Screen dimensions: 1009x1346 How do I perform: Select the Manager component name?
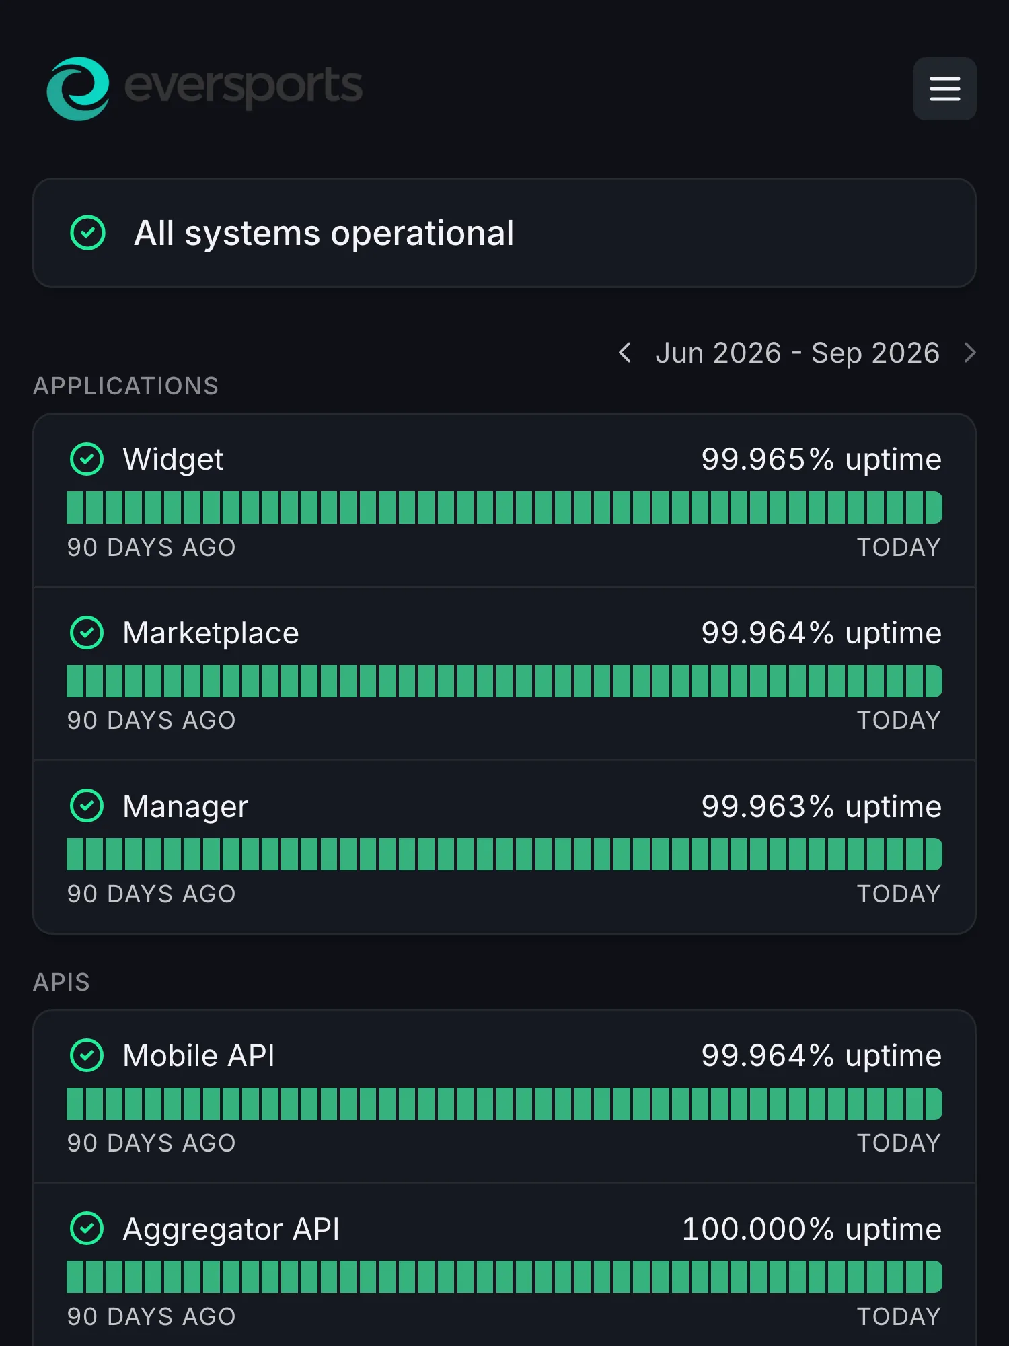pos(186,806)
